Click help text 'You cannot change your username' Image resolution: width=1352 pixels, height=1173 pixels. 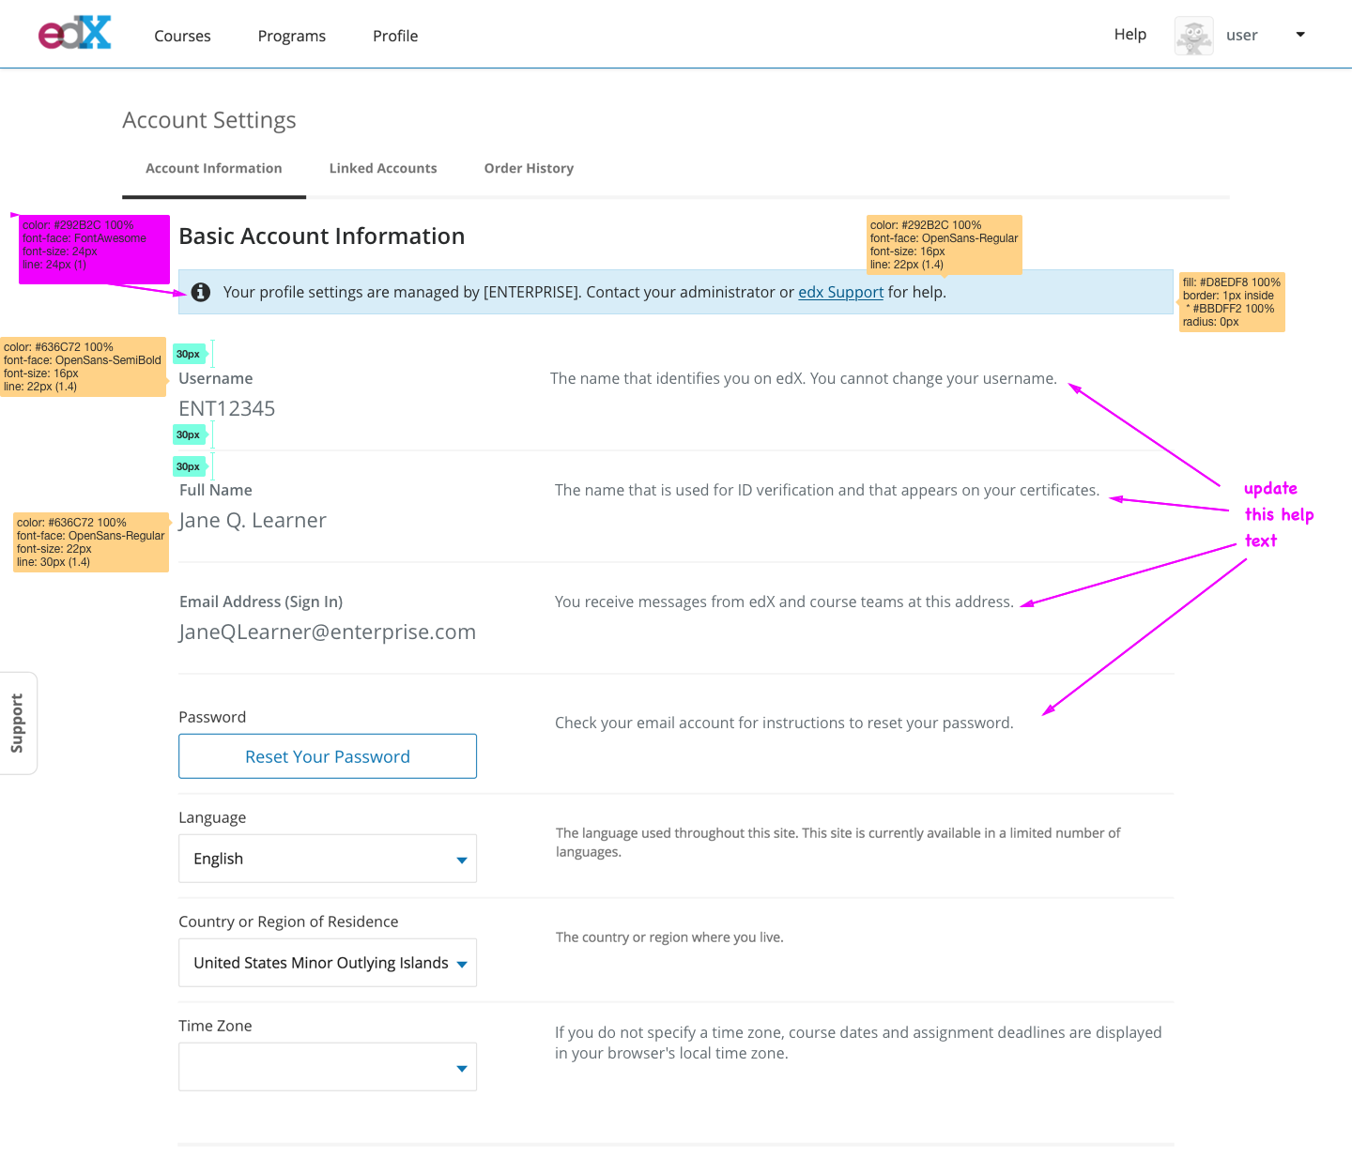click(x=933, y=379)
